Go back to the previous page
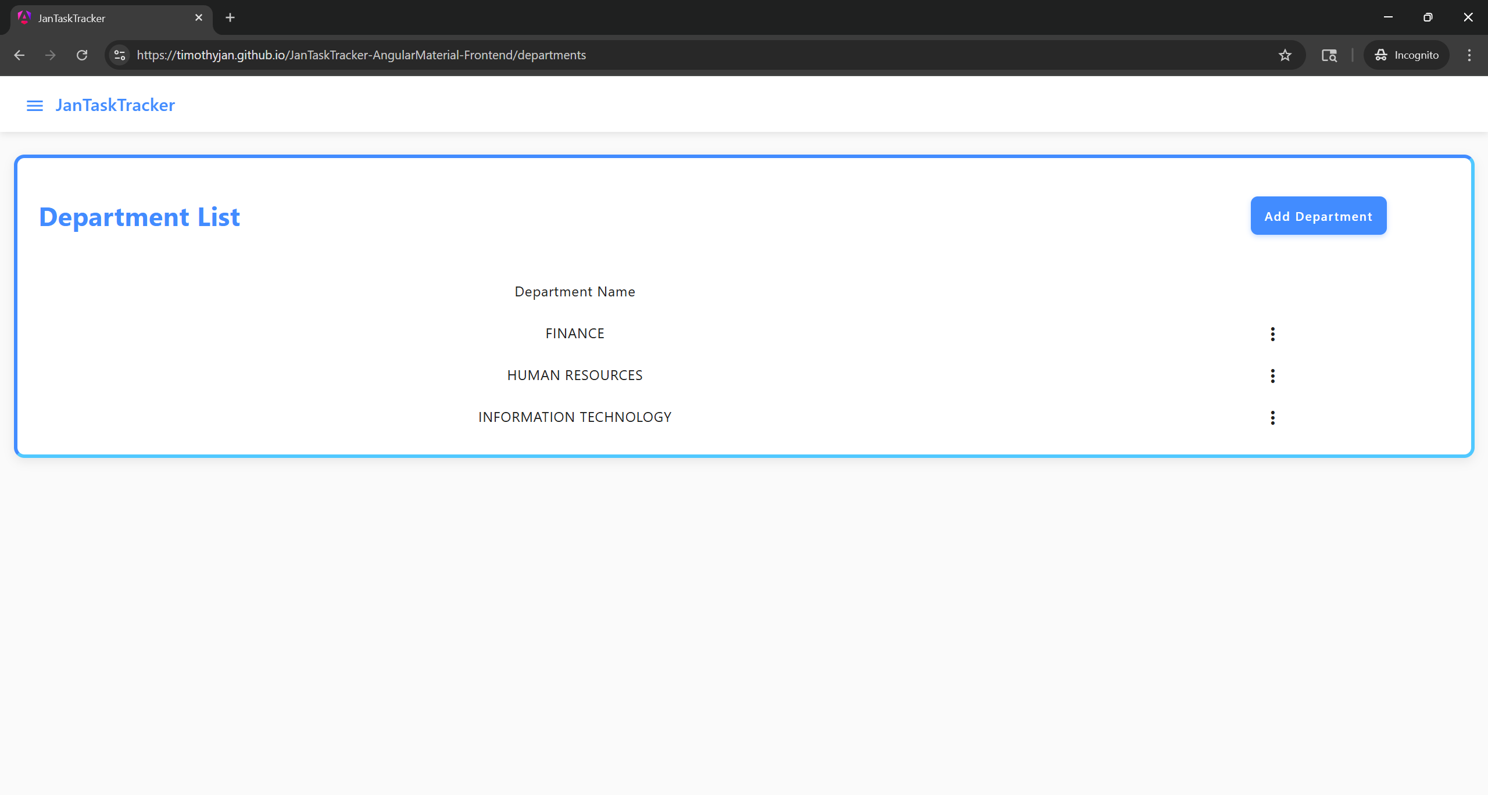Image resolution: width=1488 pixels, height=795 pixels. click(x=19, y=55)
